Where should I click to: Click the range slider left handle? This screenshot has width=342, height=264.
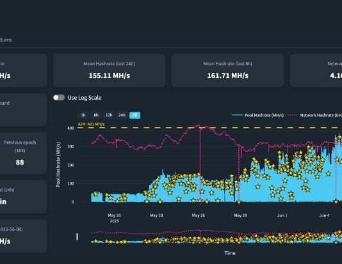click(x=77, y=237)
